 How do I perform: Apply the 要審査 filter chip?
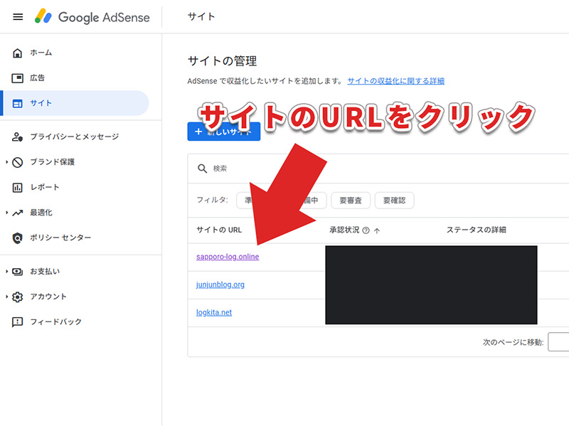pos(351,201)
